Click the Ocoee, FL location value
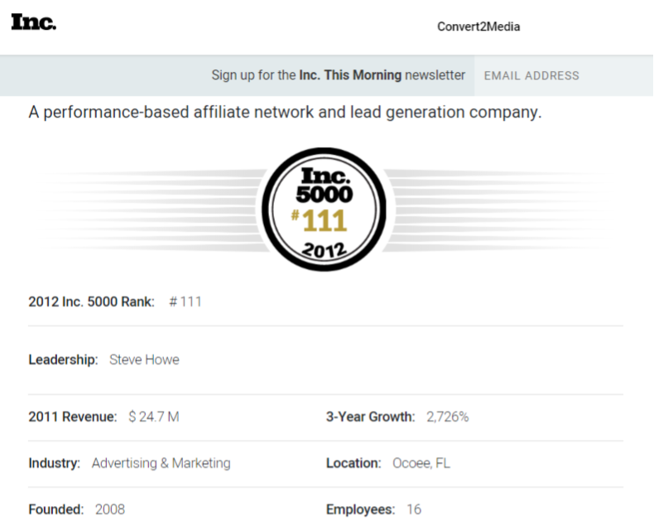Viewport: 654px width, 526px height. [421, 463]
